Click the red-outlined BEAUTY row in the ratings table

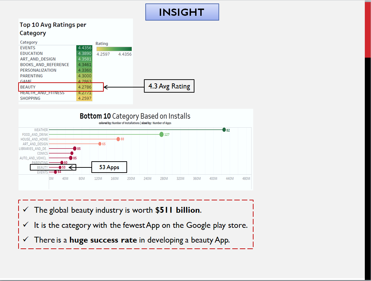61,87
